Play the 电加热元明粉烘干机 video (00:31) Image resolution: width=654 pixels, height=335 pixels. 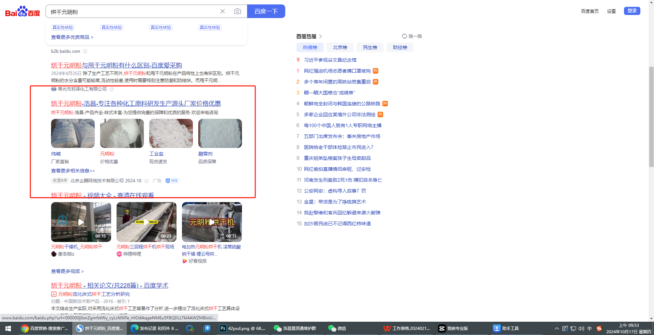(x=212, y=222)
